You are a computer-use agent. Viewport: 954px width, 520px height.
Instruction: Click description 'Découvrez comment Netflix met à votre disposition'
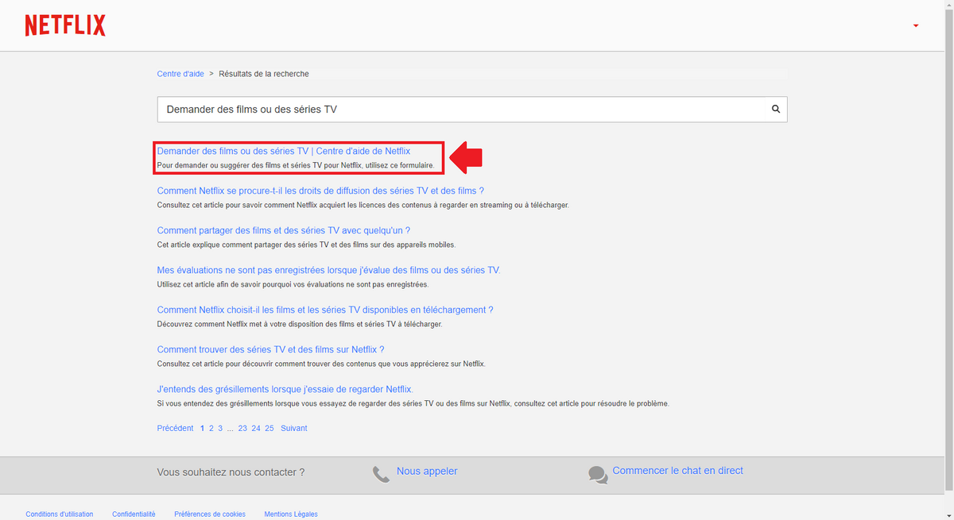tap(300, 324)
